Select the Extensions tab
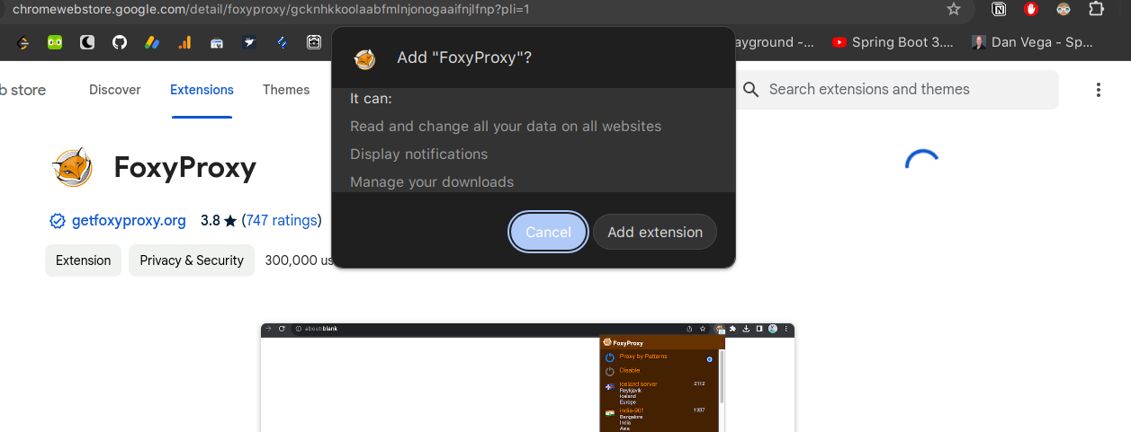This screenshot has width=1131, height=432. pos(202,90)
